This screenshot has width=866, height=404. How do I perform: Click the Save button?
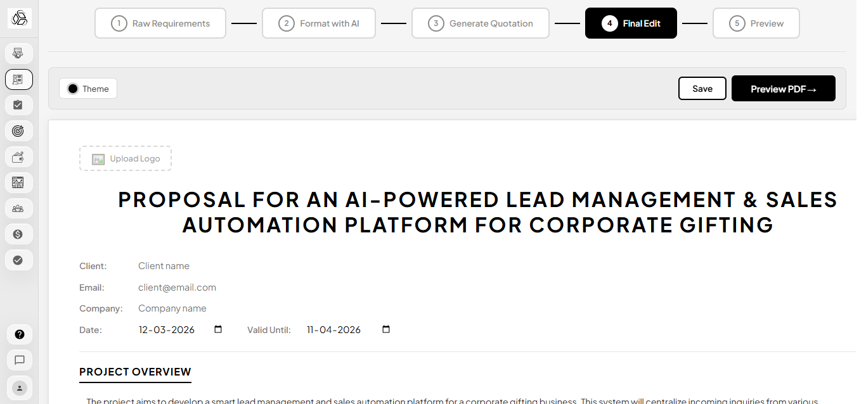coord(702,89)
